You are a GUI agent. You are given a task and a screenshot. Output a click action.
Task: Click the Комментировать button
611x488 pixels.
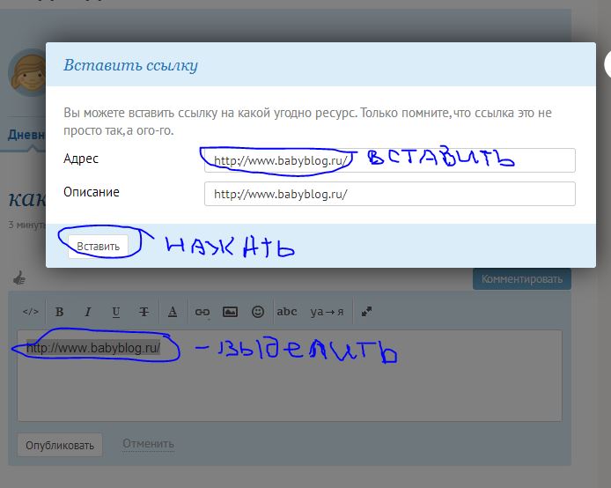(522, 279)
